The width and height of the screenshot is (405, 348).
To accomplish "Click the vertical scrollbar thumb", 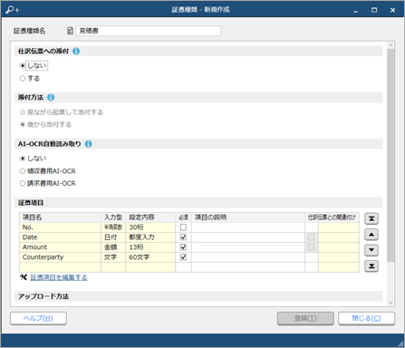I will 391,155.
